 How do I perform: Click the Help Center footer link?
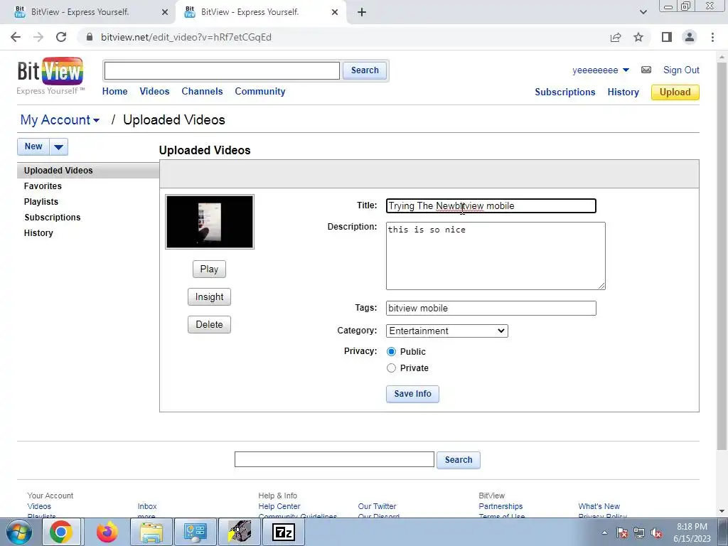tap(279, 506)
